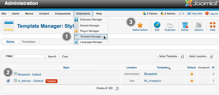Viewport: 219px width, 95px height.
Task: Open Options in the toolbar
Action: (199, 25)
